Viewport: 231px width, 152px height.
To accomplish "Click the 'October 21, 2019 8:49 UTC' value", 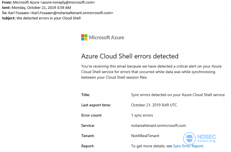I will pos(154,105).
